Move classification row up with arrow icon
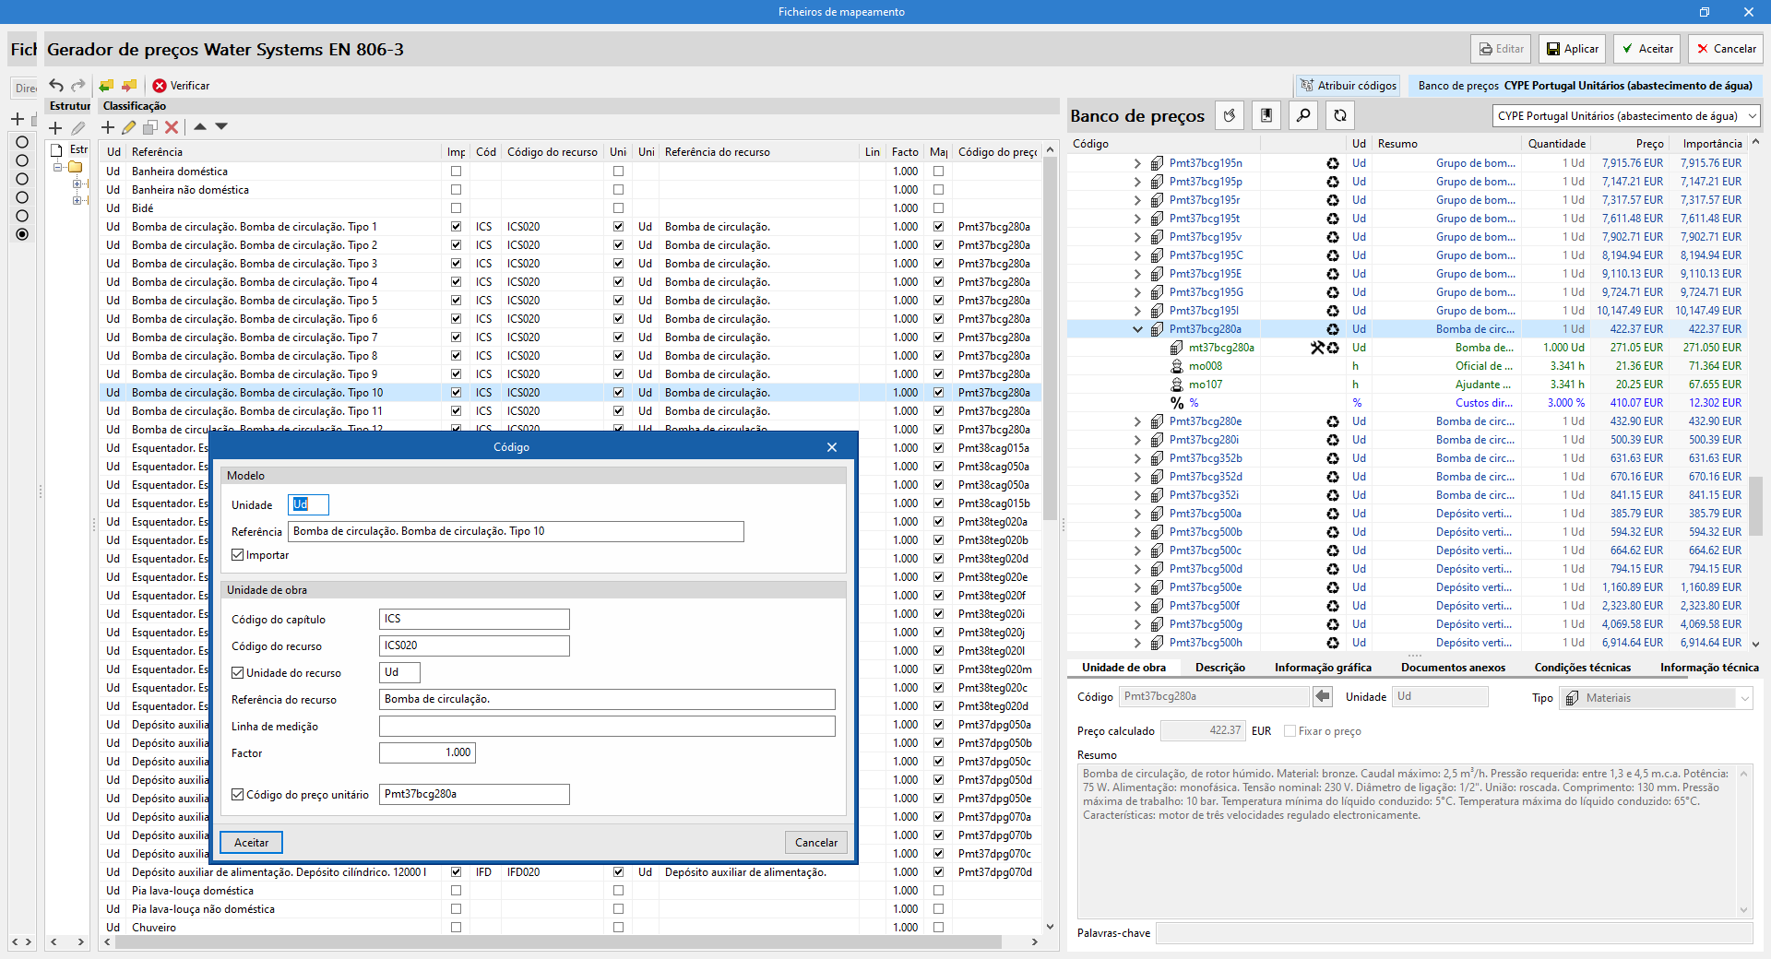The image size is (1771, 959). pos(200,127)
